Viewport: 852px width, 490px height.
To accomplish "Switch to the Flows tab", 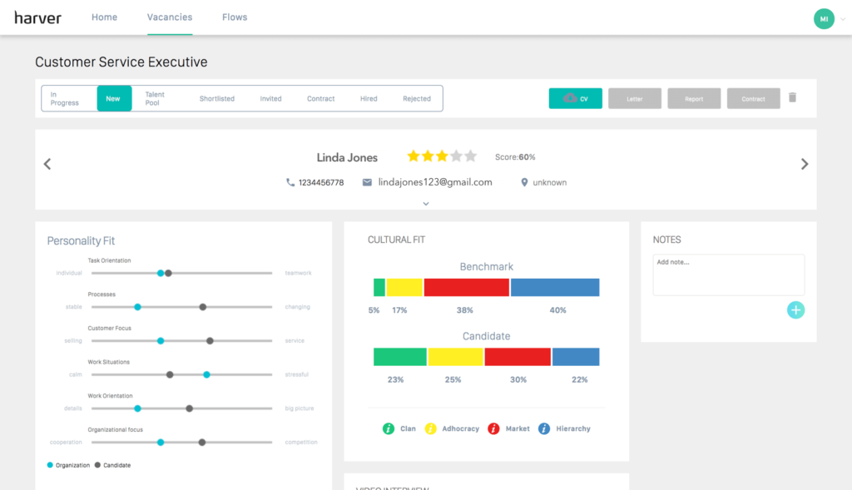I will [x=234, y=17].
